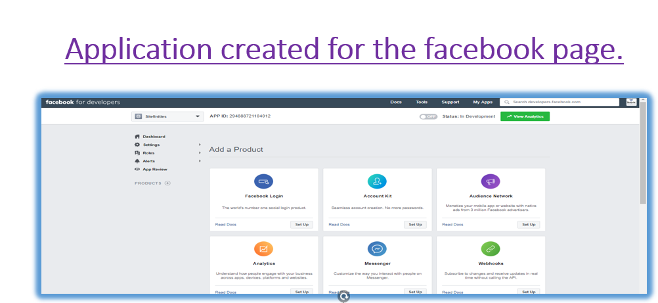Image resolution: width=658 pixels, height=303 pixels.
Task: Click the facebook for developers logo
Action: [x=83, y=102]
